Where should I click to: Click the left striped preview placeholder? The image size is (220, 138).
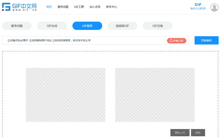65,95
